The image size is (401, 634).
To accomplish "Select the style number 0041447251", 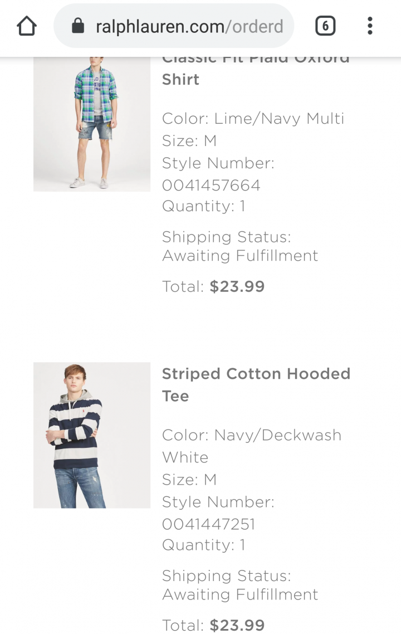I will [x=209, y=524].
